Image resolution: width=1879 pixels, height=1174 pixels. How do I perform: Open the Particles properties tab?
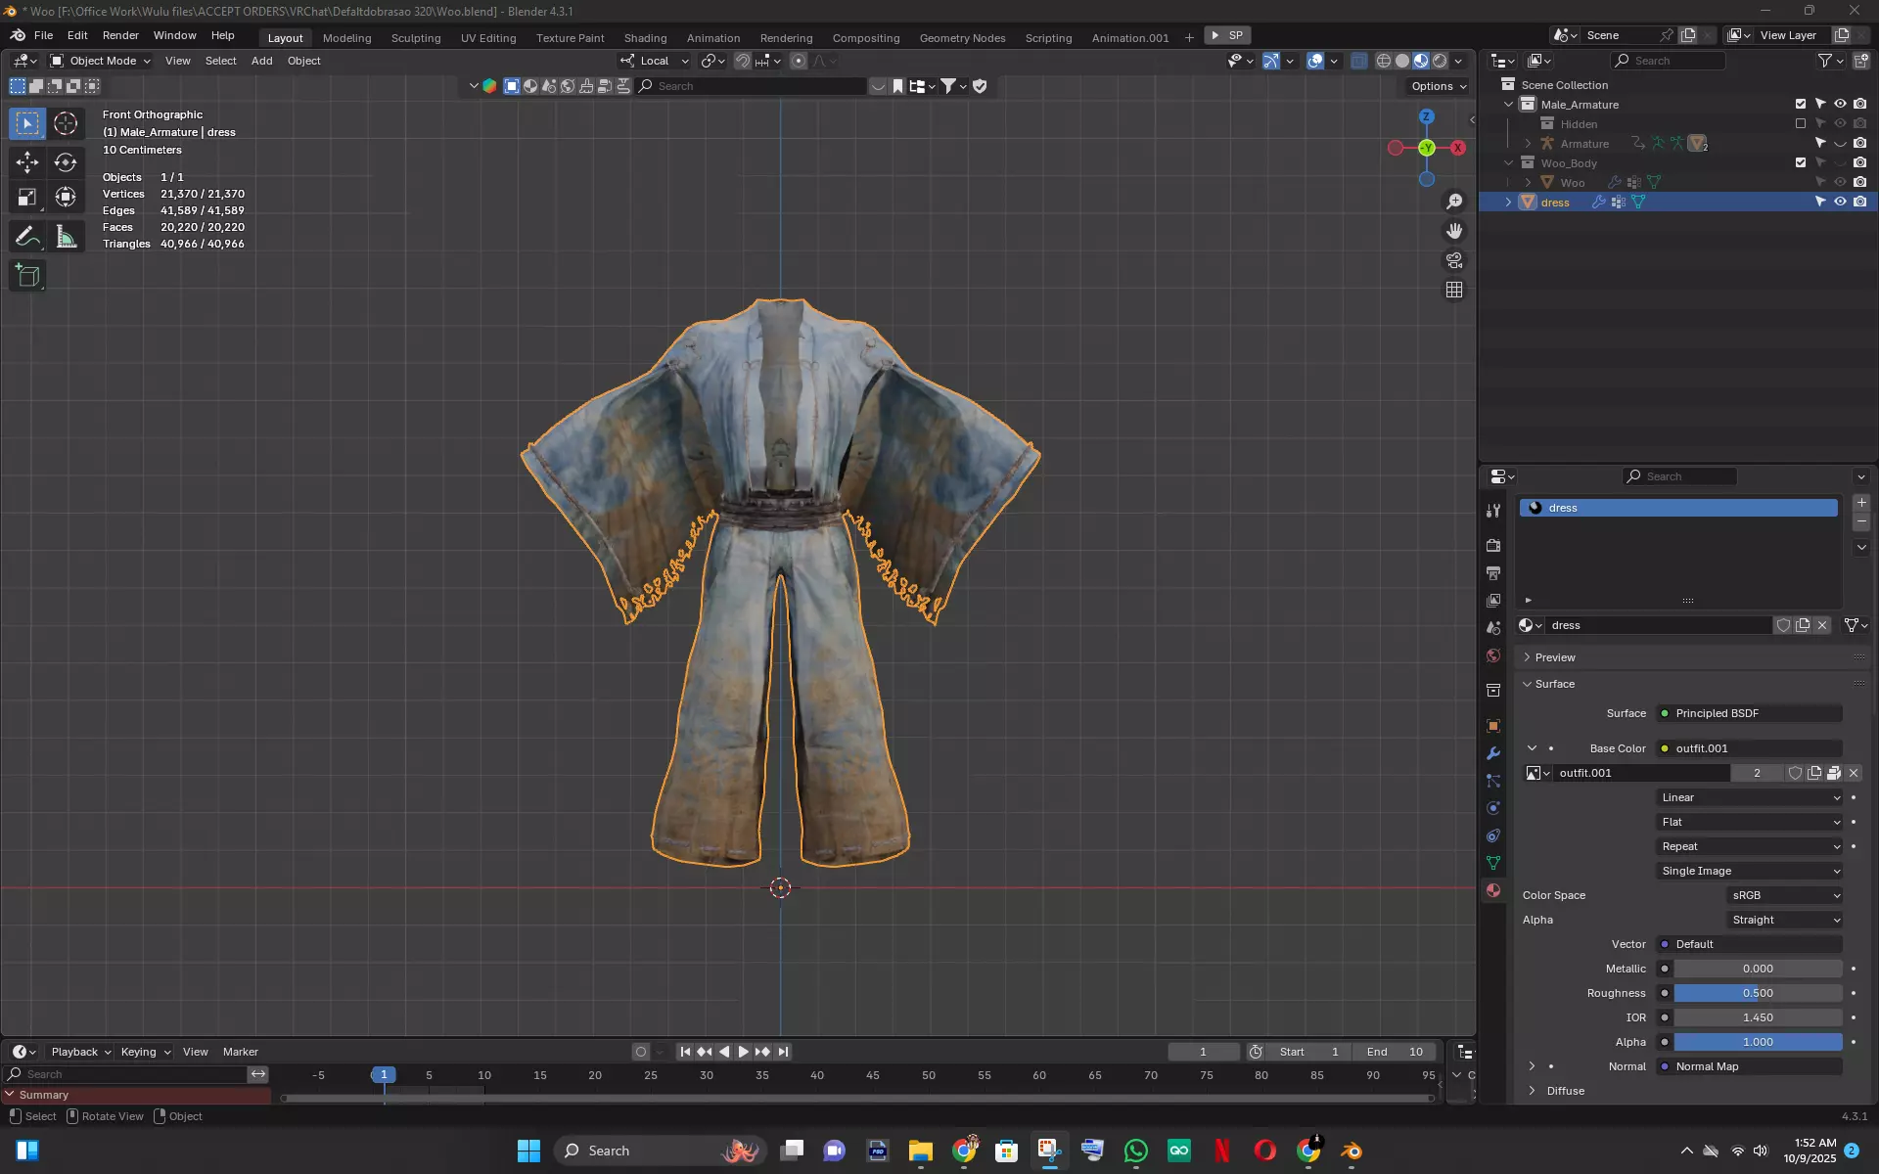[x=1493, y=781]
